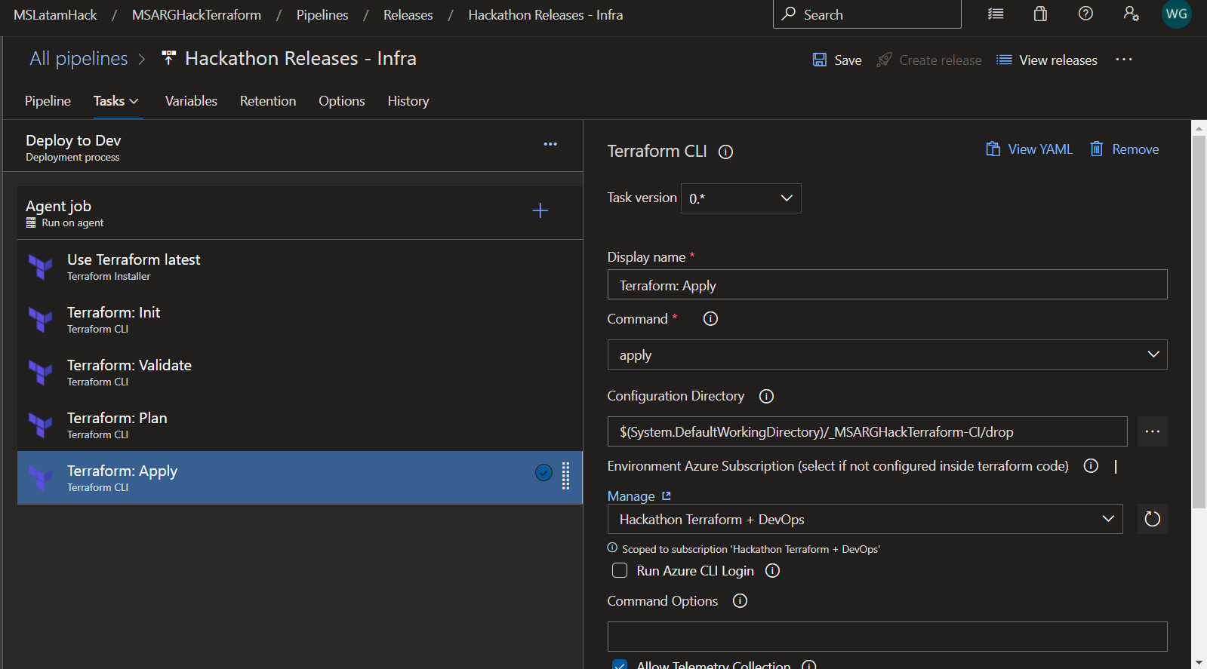Screen dimensions: 1207x669
Task: Select the Terraform: Plan task
Action: pyautogui.click(x=300, y=425)
